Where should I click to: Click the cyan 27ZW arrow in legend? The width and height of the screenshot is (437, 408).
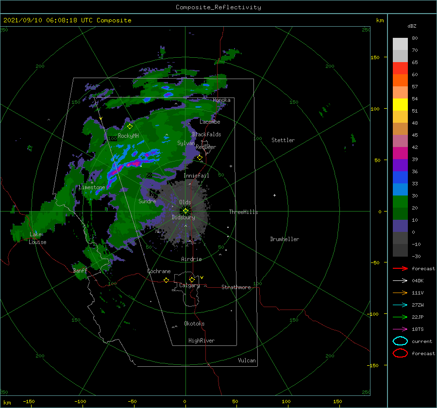[x=400, y=305]
